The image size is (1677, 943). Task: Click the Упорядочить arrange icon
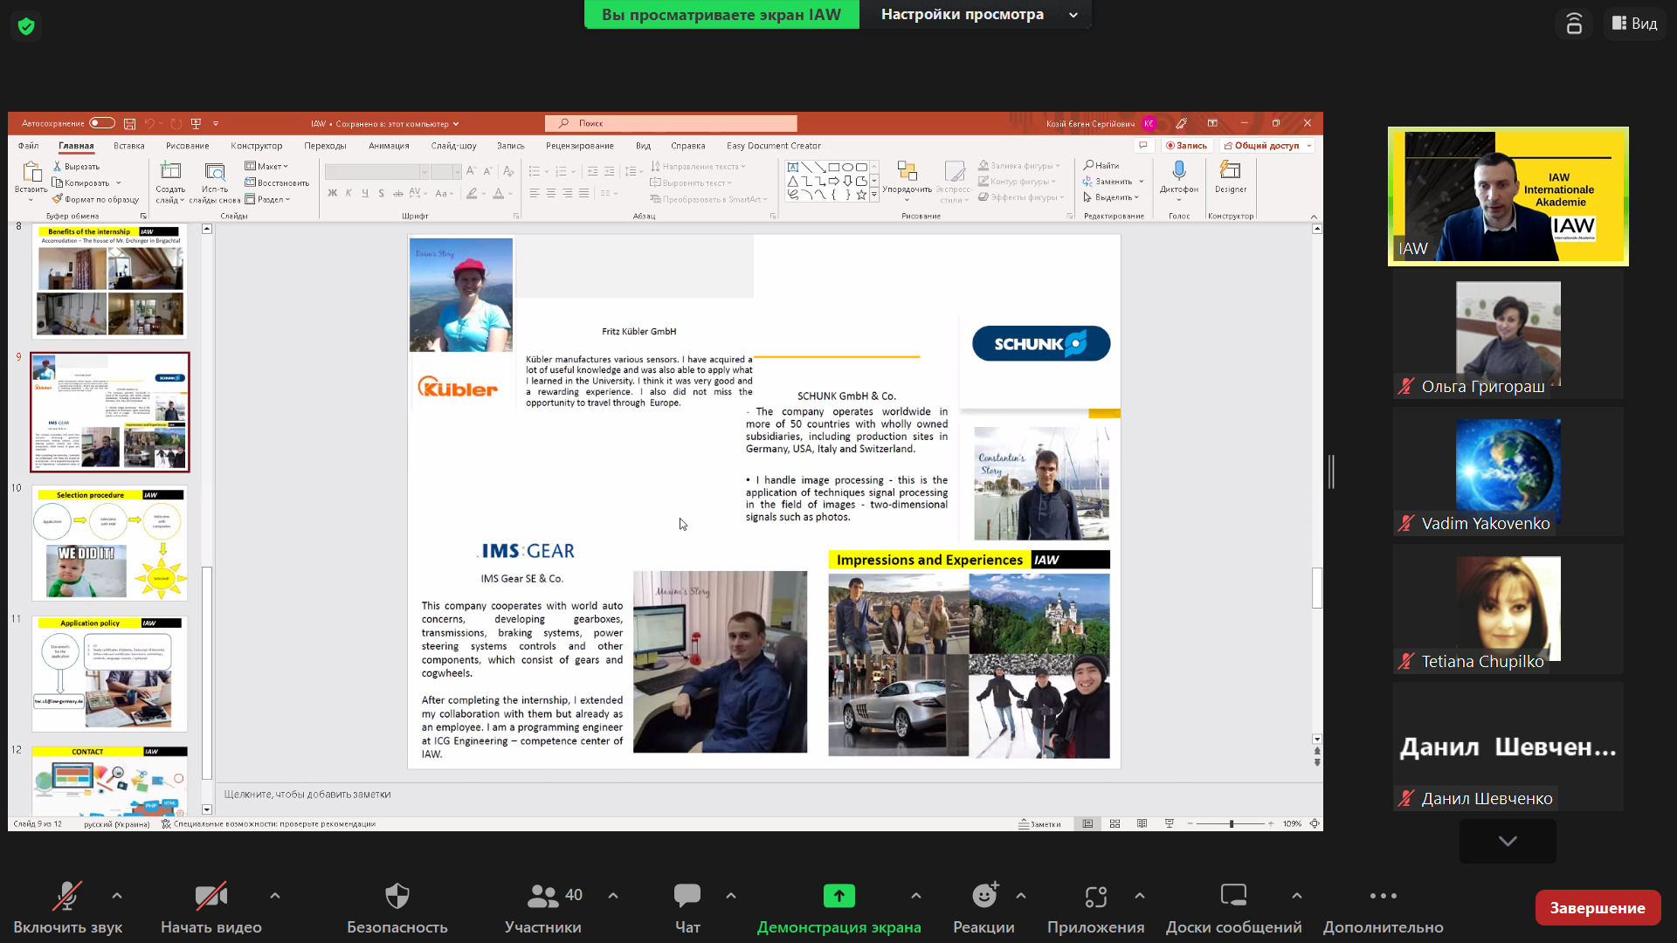point(907,171)
